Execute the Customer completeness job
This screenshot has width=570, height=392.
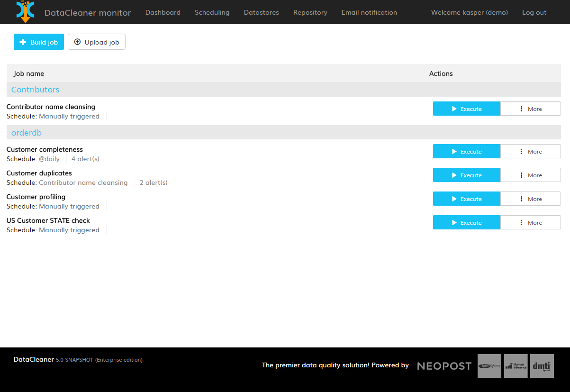click(x=467, y=151)
